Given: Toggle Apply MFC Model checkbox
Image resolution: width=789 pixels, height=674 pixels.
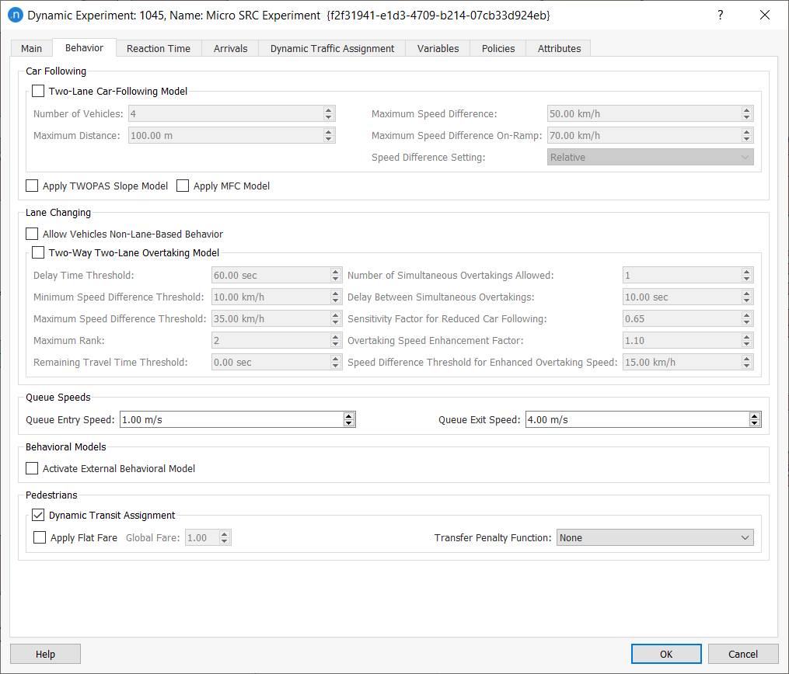Looking at the screenshot, I should click(x=183, y=186).
